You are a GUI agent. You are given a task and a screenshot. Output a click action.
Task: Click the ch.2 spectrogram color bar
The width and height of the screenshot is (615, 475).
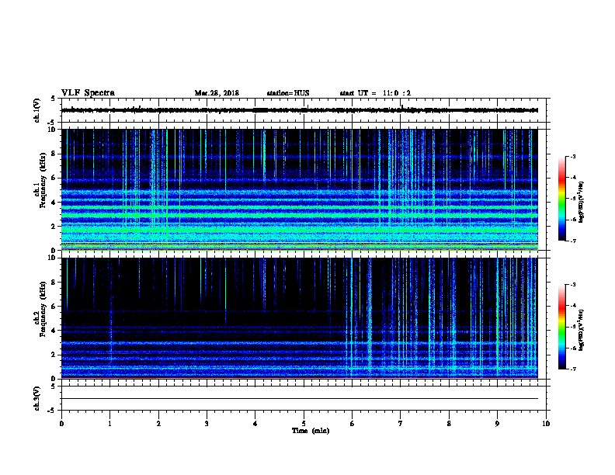(x=561, y=327)
